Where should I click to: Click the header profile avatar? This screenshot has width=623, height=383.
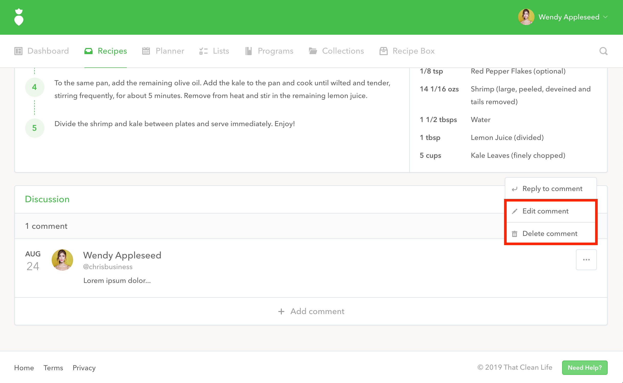[526, 17]
